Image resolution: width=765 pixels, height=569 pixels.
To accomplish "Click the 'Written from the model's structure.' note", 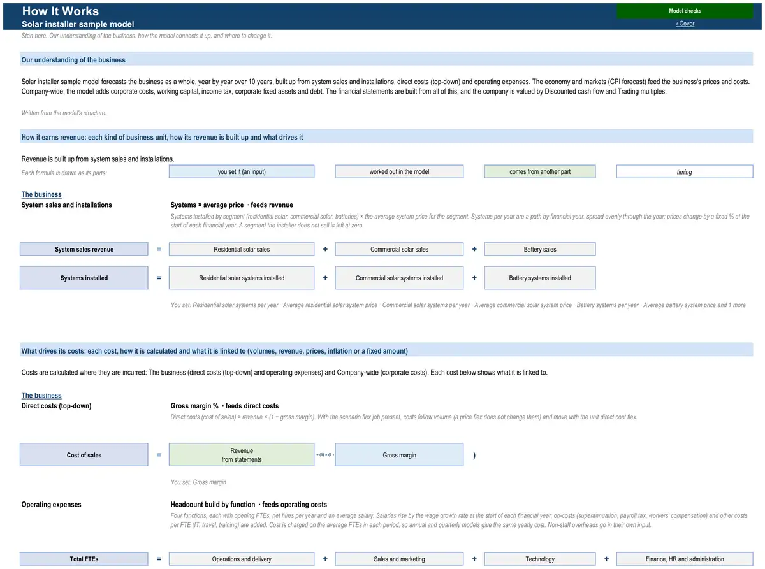I will (x=64, y=113).
